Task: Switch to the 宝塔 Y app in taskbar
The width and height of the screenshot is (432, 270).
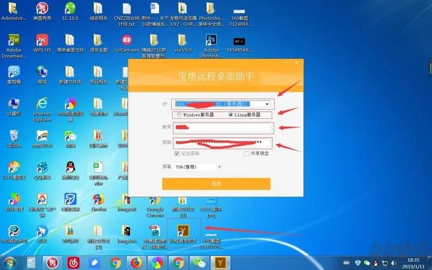Action: [221, 263]
